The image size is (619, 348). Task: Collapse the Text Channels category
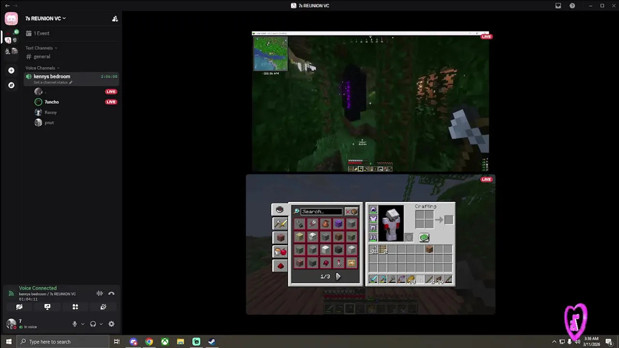pos(41,48)
